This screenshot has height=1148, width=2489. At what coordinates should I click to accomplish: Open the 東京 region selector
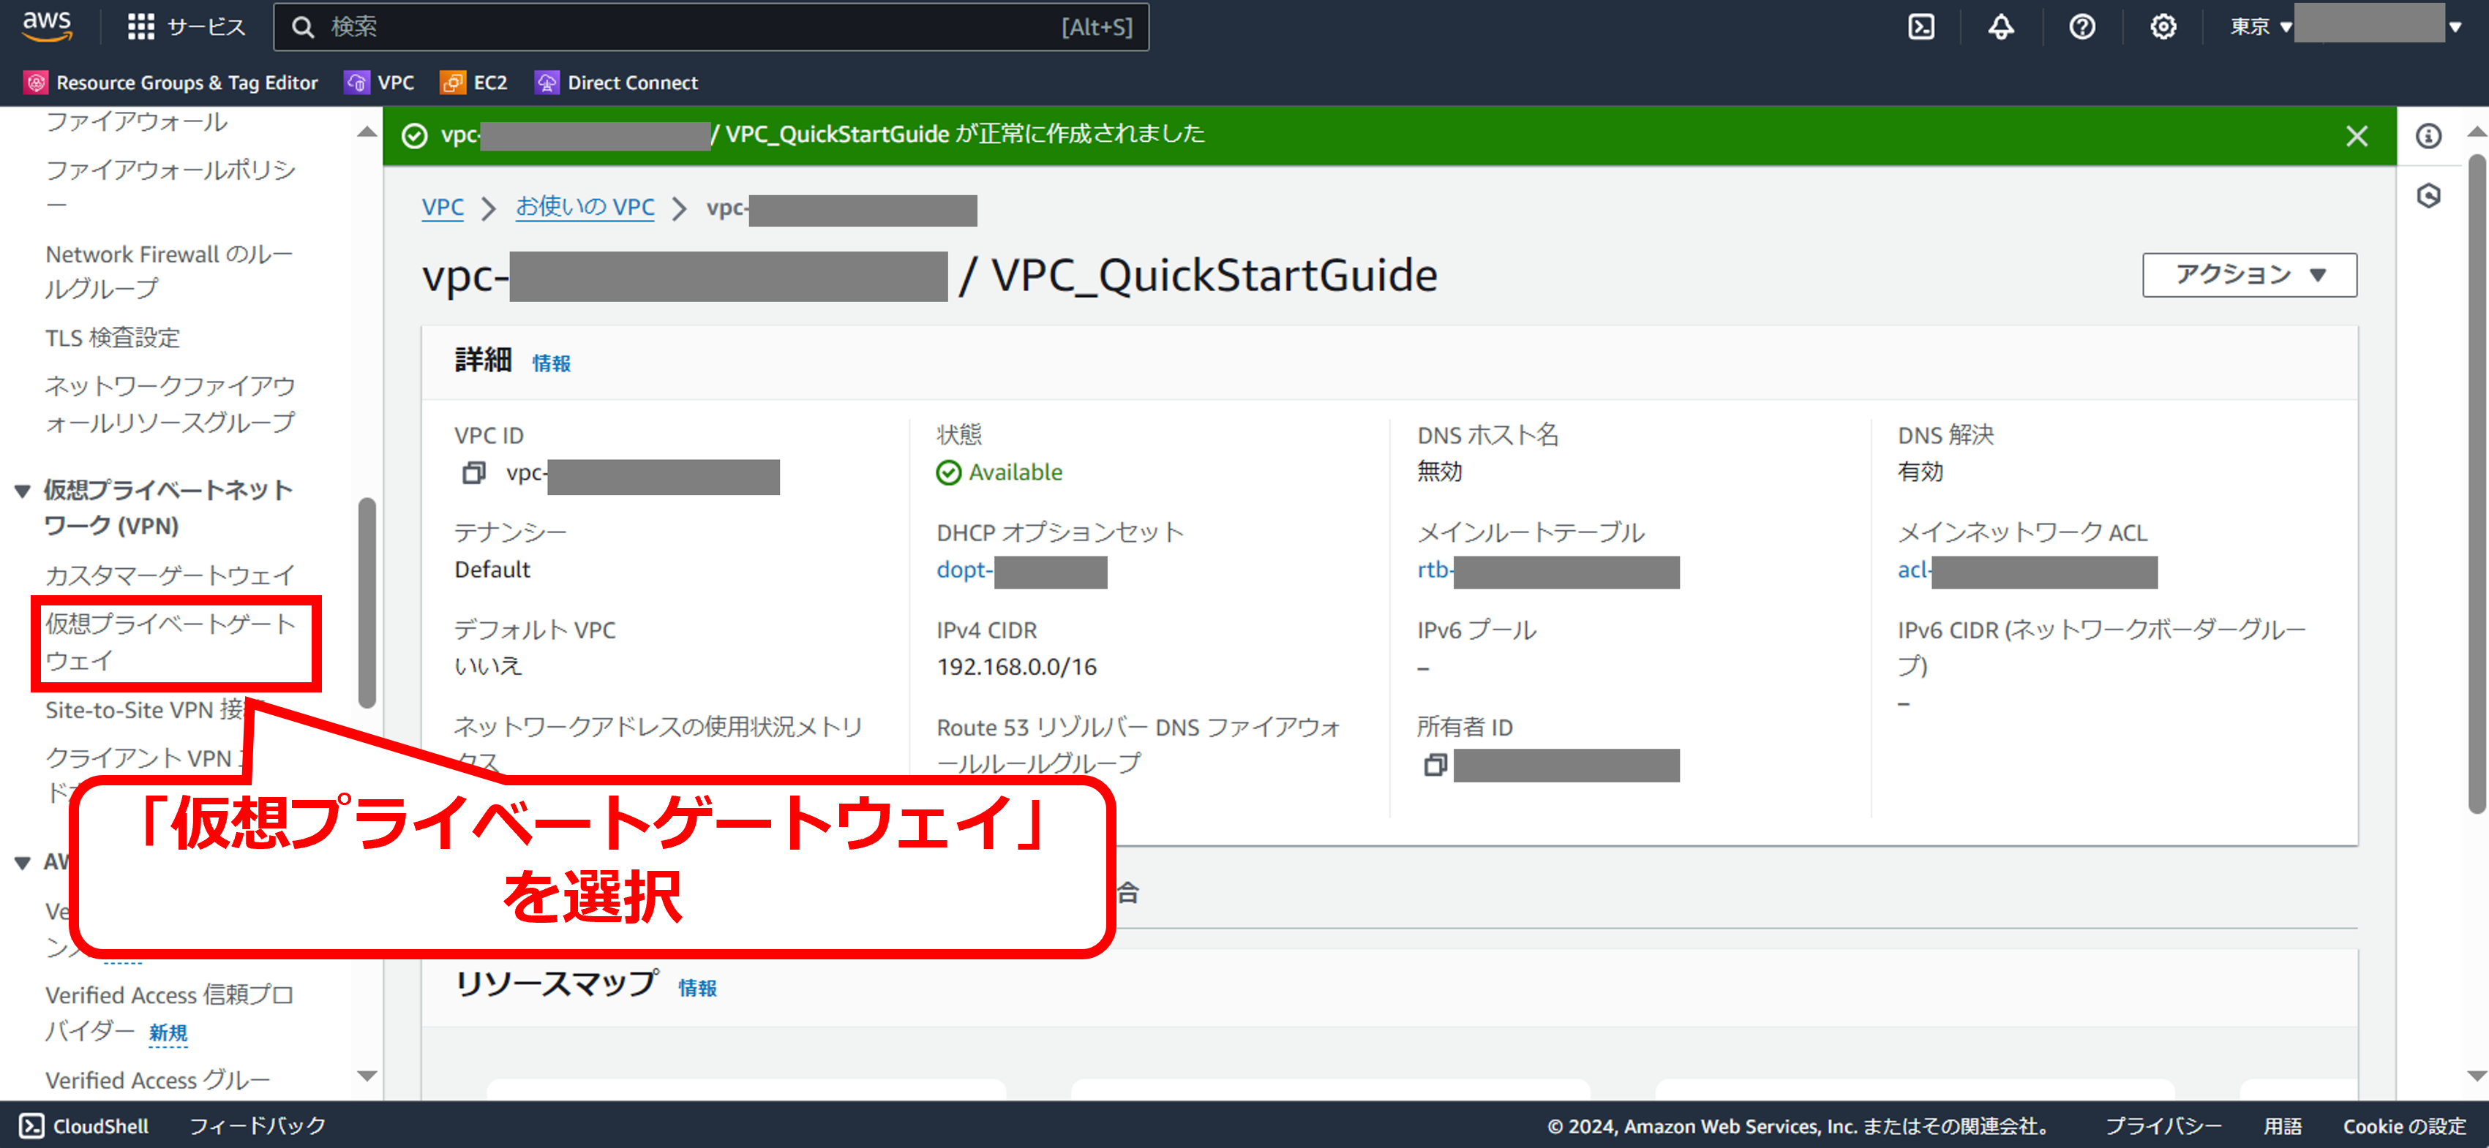pyautogui.click(x=2260, y=27)
